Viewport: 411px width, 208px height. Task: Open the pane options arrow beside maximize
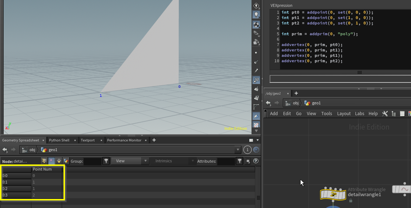(258, 140)
